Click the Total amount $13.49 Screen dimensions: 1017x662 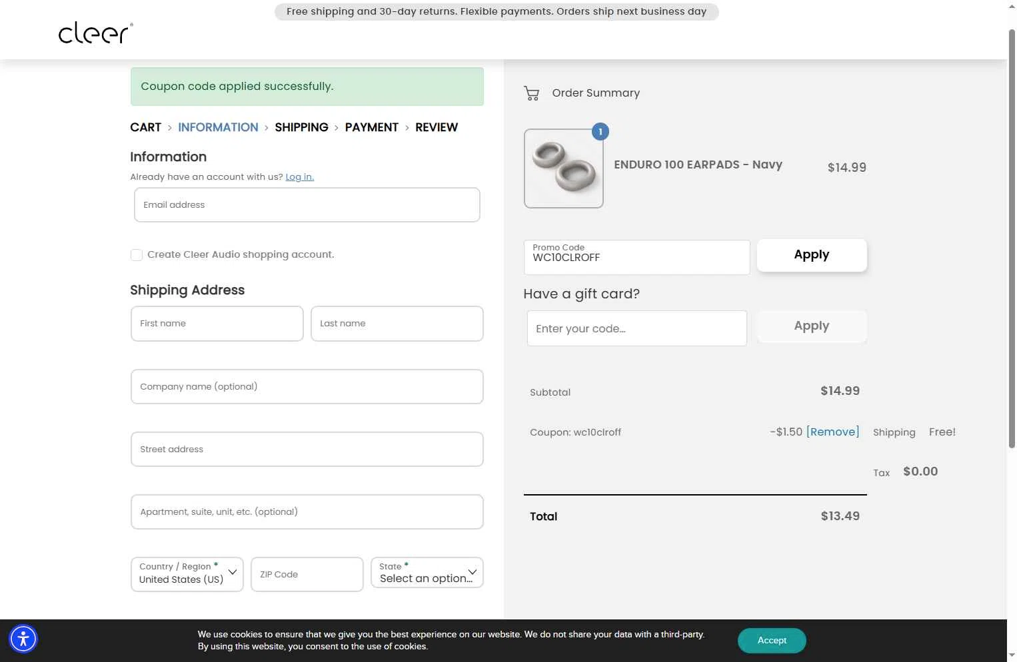point(840,516)
